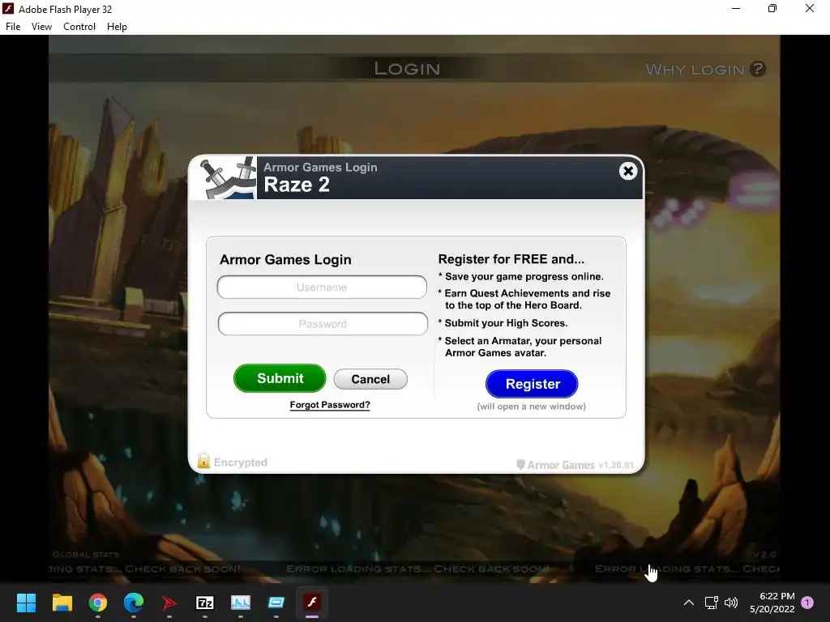Click the Why Login text
Image resolution: width=830 pixels, height=622 pixels.
695,70
